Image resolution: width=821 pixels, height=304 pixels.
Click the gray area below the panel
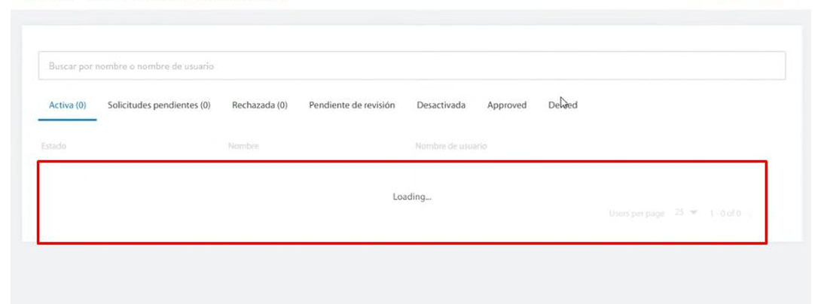[410, 275]
